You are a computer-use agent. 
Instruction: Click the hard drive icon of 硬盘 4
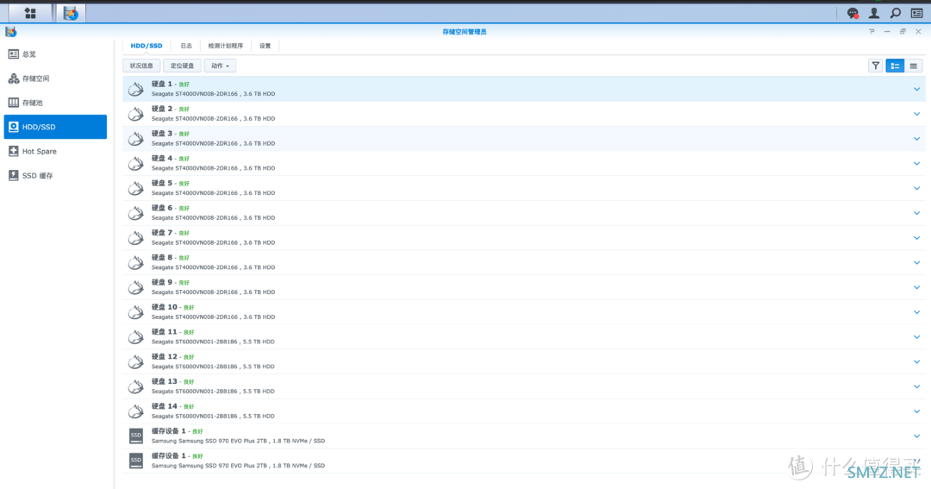pyautogui.click(x=136, y=163)
